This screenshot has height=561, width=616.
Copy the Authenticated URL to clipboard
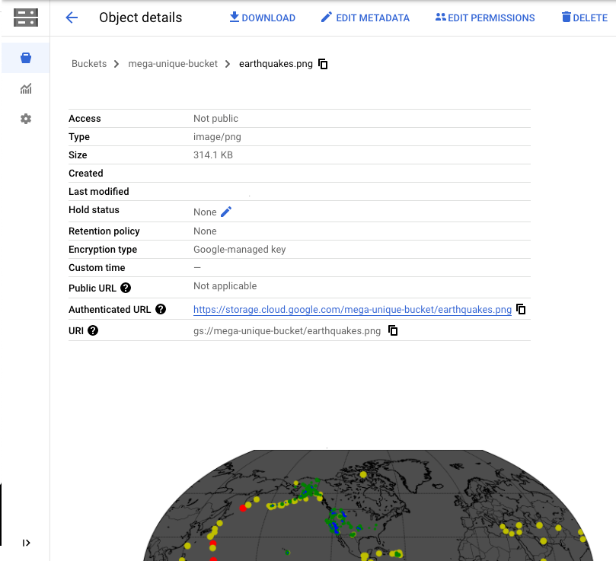(521, 309)
